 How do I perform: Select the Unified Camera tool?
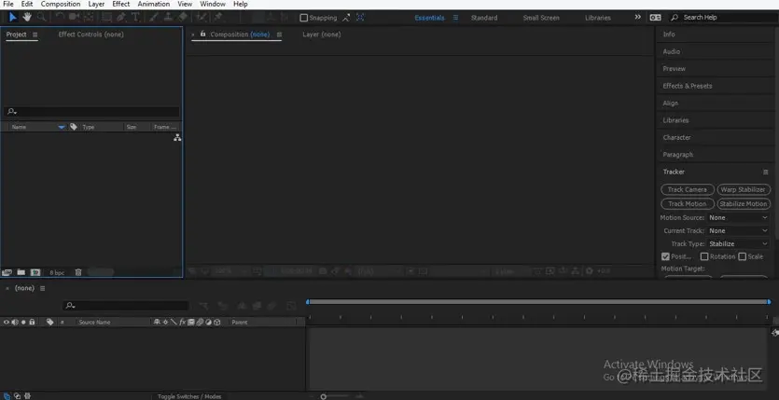[74, 18]
